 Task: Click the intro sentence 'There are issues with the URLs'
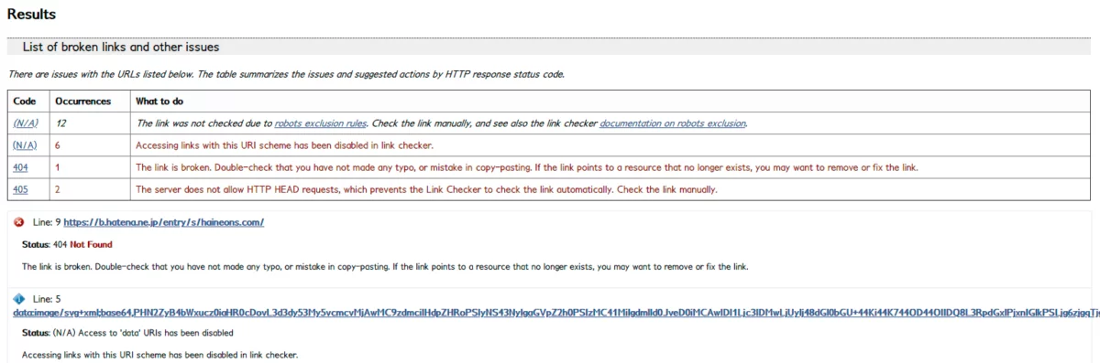(286, 74)
